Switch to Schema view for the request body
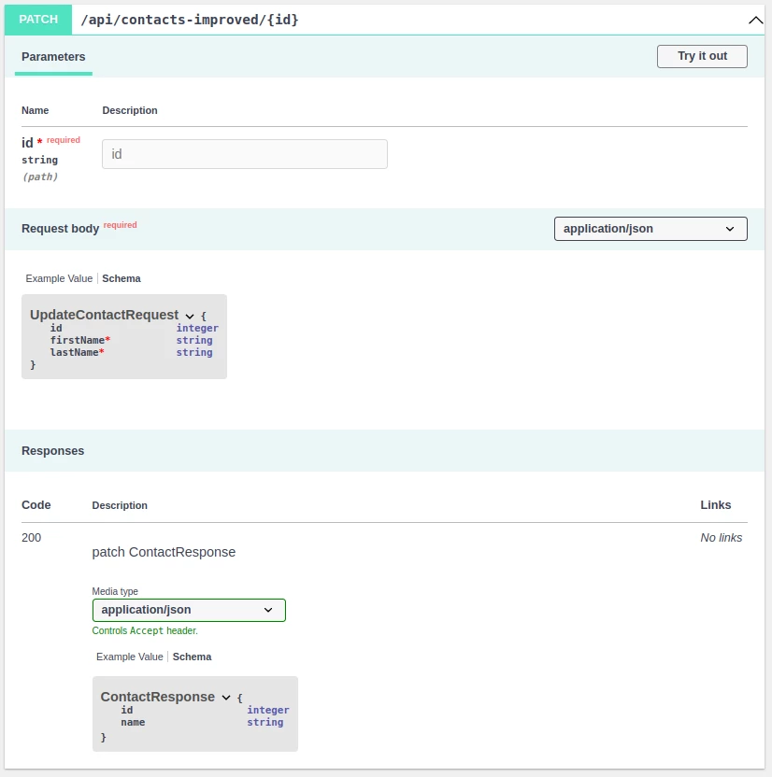The image size is (772, 777). 122,278
